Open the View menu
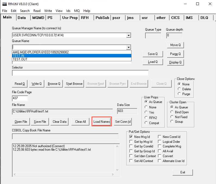The image size is (216, 184). pyautogui.click(x=59, y=11)
